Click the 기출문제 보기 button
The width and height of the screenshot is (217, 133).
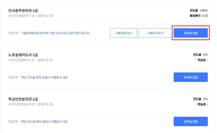pos(123,33)
